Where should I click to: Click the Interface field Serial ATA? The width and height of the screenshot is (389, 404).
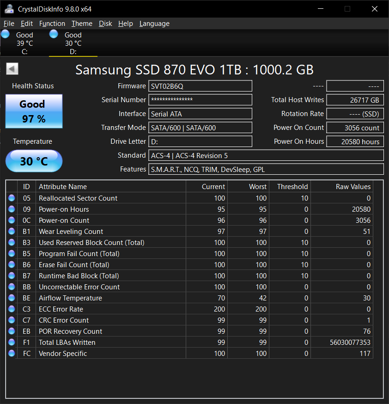pos(201,114)
